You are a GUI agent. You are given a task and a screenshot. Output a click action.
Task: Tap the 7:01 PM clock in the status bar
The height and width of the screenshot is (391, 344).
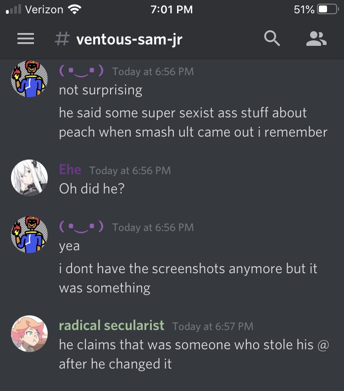(172, 10)
